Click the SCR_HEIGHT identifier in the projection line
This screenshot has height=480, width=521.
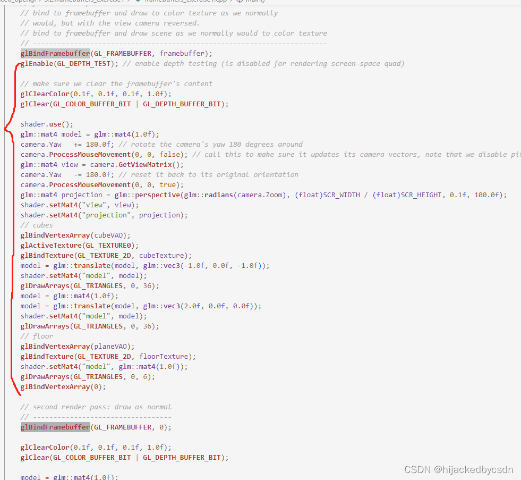click(421, 195)
